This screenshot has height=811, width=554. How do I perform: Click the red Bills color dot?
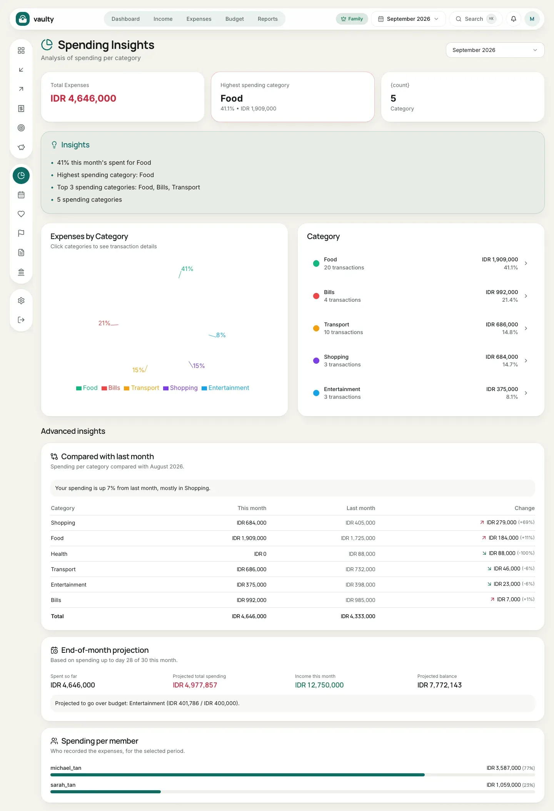click(316, 296)
